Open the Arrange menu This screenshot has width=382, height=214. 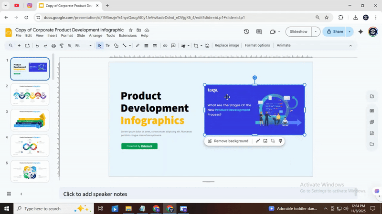95,36
